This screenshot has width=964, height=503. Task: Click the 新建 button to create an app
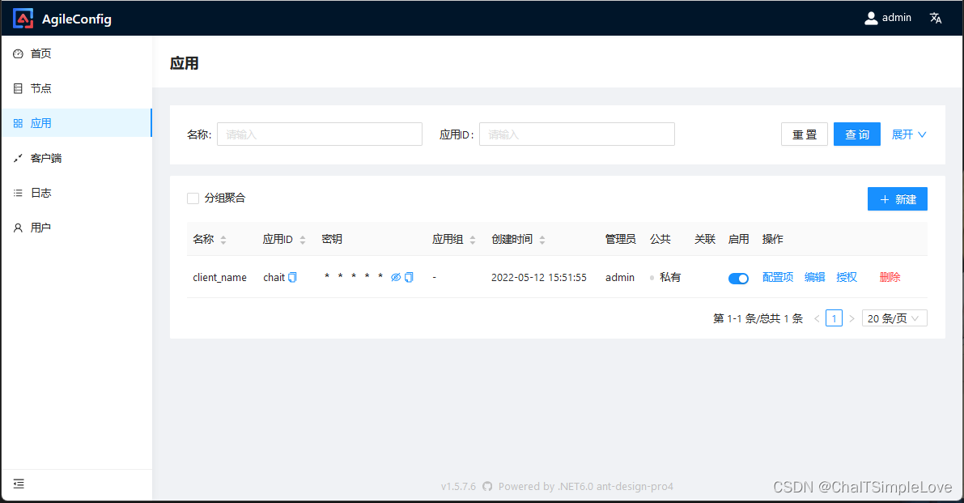pyautogui.click(x=897, y=198)
